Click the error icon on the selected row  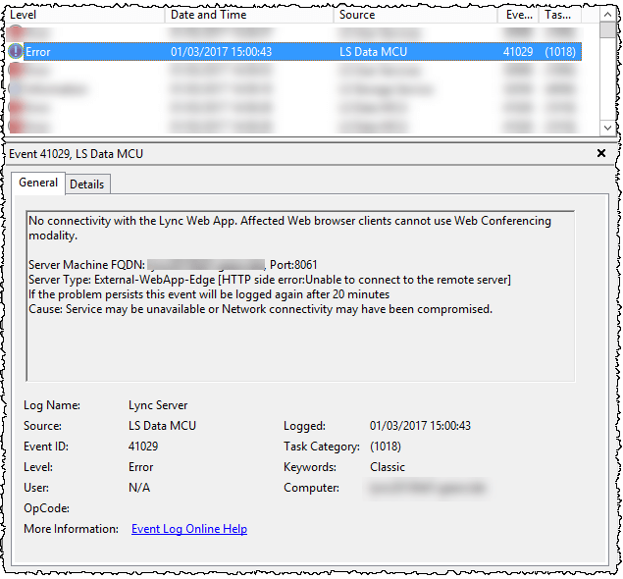(16, 51)
